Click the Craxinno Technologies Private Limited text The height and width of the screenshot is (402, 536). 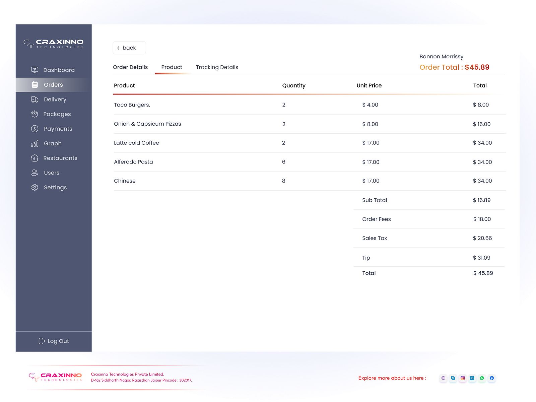pyautogui.click(x=128, y=374)
